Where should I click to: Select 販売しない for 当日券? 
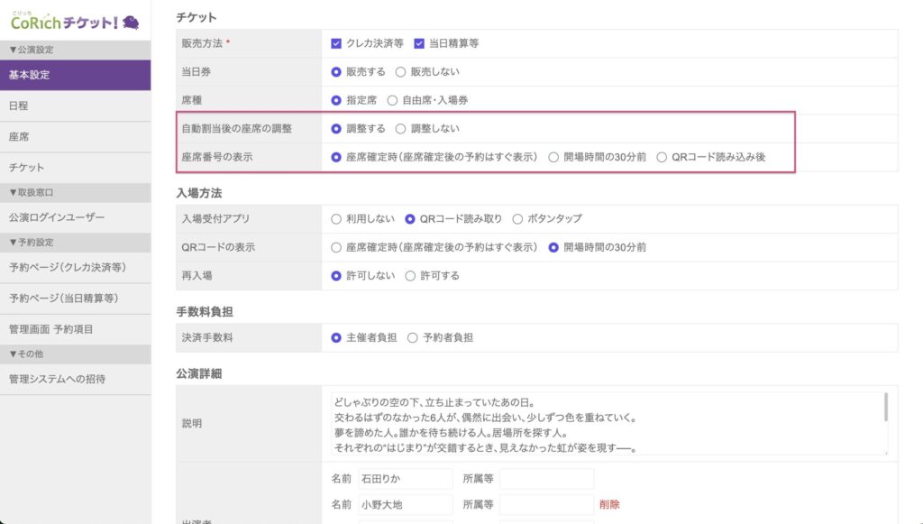click(x=401, y=71)
